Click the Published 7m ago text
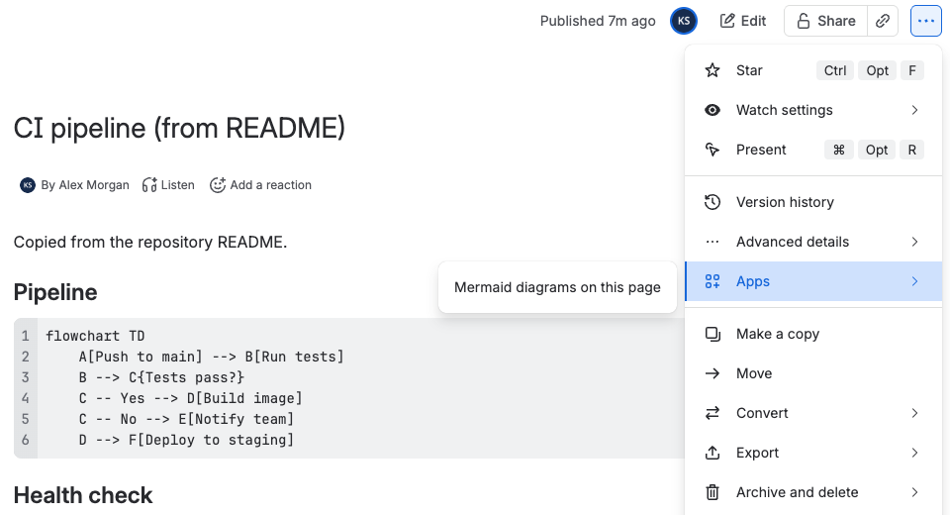This screenshot has height=515, width=950. (598, 21)
